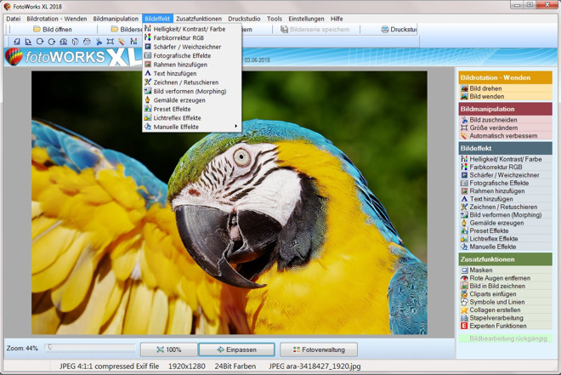
Task: Click the Einpassen button
Action: tap(237, 349)
